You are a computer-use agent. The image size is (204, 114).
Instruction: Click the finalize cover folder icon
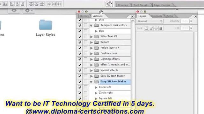coord(96,54)
